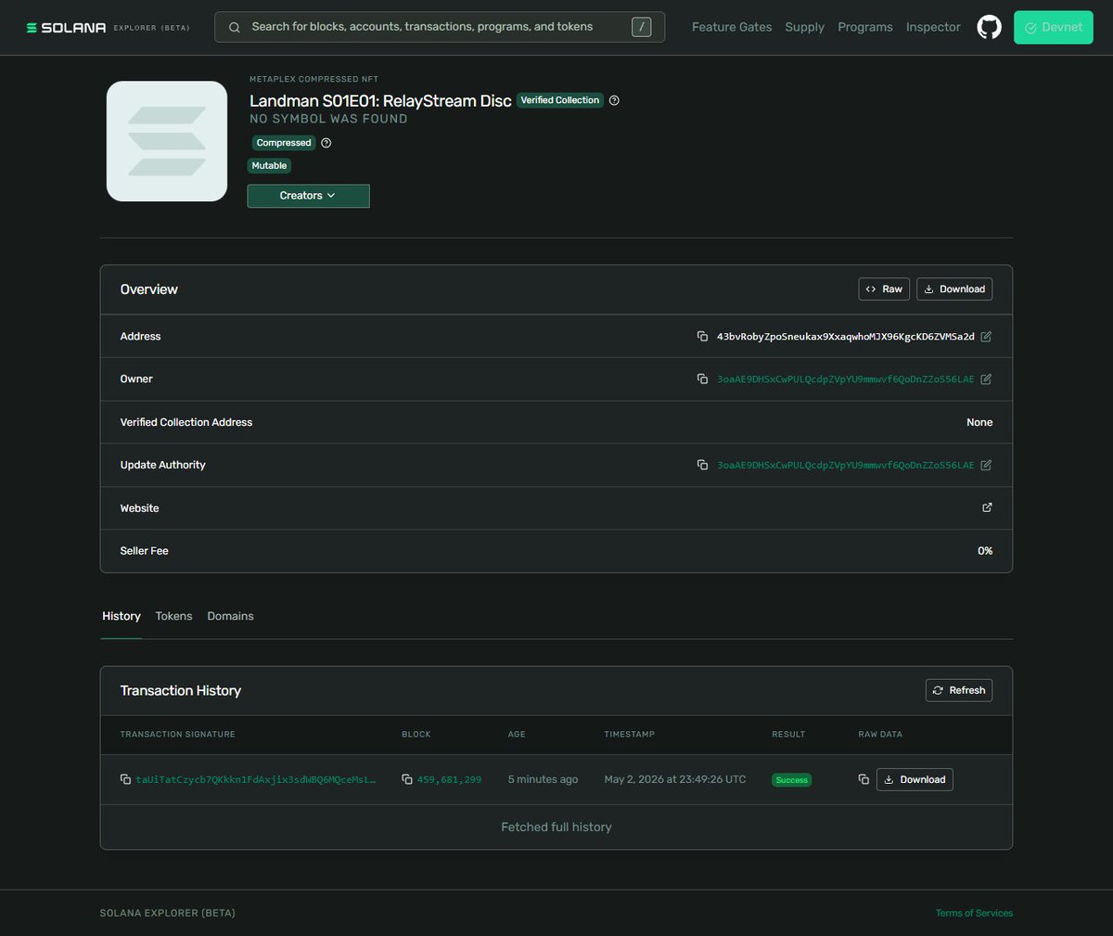
Task: Open Terms of Services link
Action: 974,913
